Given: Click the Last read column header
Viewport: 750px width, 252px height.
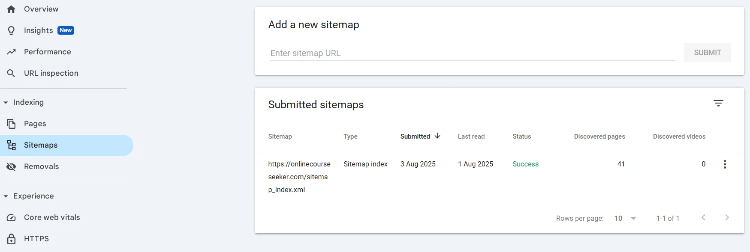Looking at the screenshot, I should click(471, 136).
